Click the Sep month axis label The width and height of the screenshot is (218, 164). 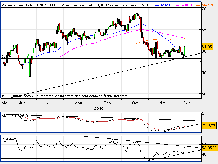pyautogui.click(x=107, y=103)
